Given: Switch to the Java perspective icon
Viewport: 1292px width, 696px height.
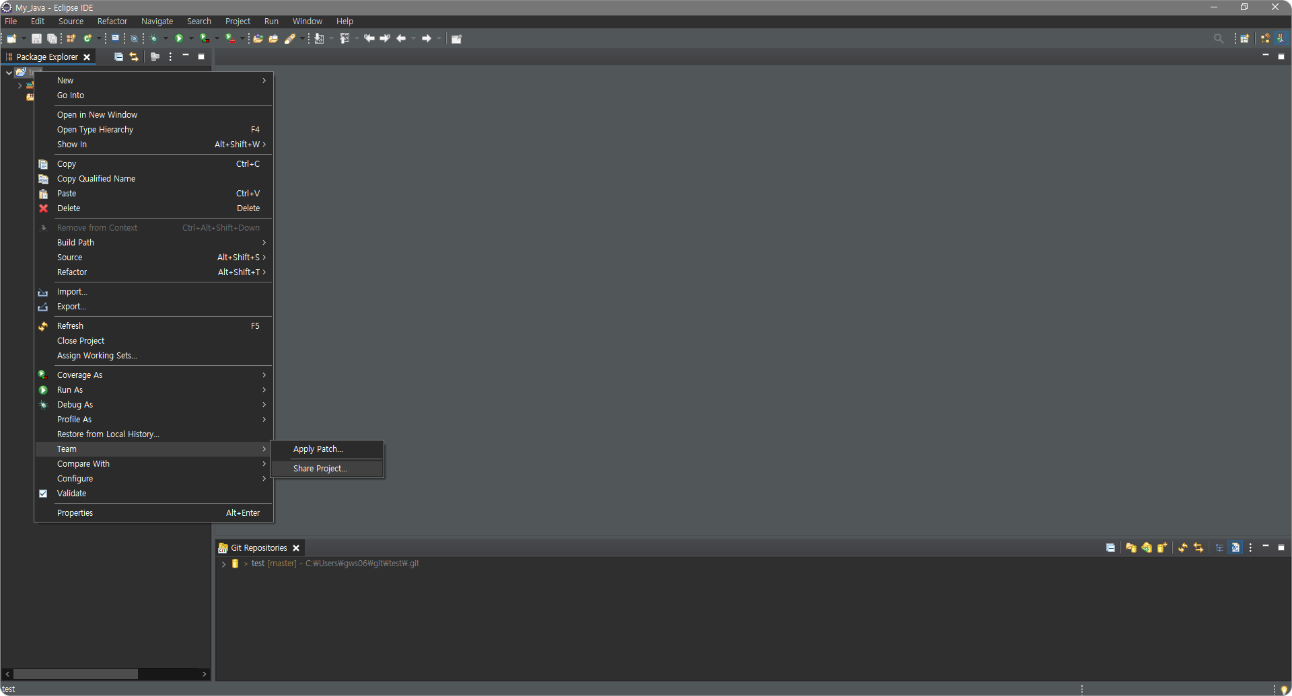Looking at the screenshot, I should [x=1281, y=39].
